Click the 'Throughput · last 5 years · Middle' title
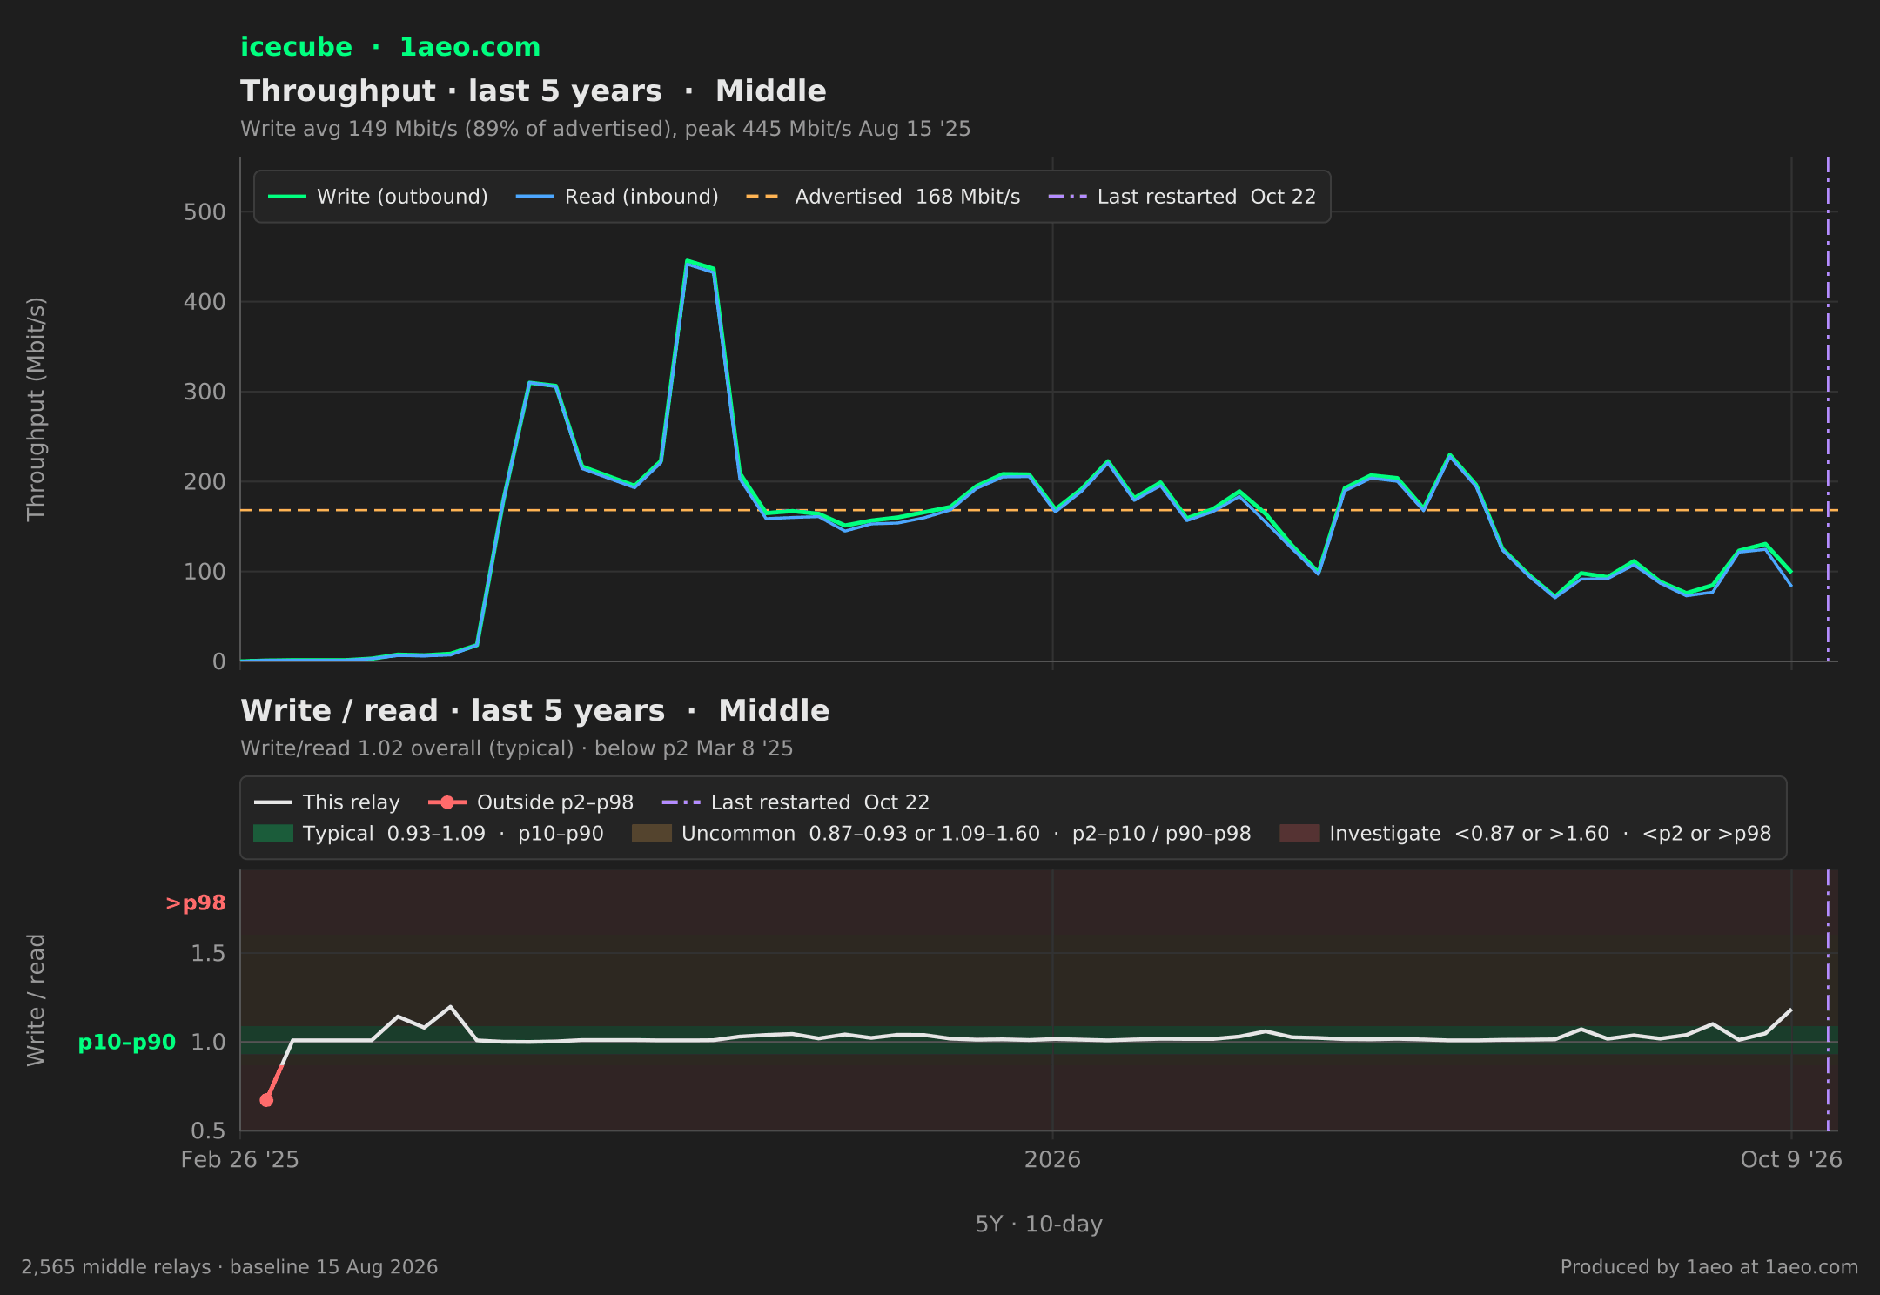 [x=533, y=91]
